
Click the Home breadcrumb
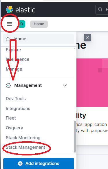[39, 24]
